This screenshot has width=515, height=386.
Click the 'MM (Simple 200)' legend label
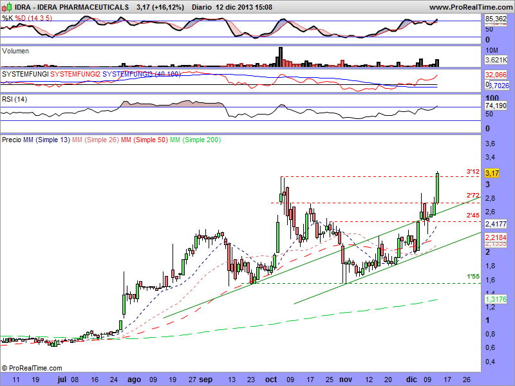coord(196,140)
